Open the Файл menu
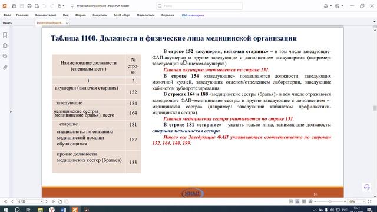377x212 pixels. tap(7, 15)
